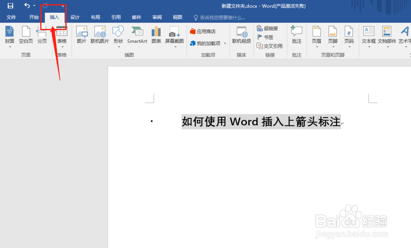411x248 pixels.
Task: Expand the 表格 dropdown arrow
Action: point(62,47)
